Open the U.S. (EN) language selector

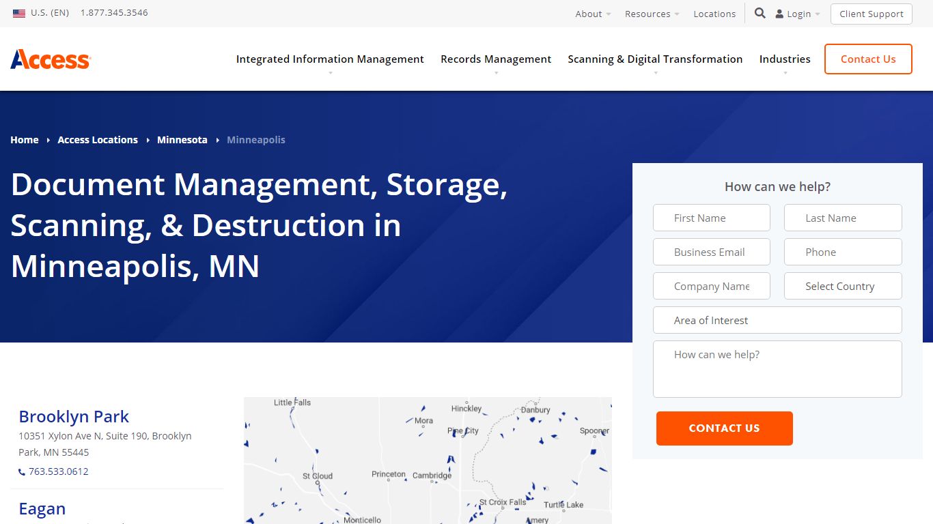tap(41, 13)
